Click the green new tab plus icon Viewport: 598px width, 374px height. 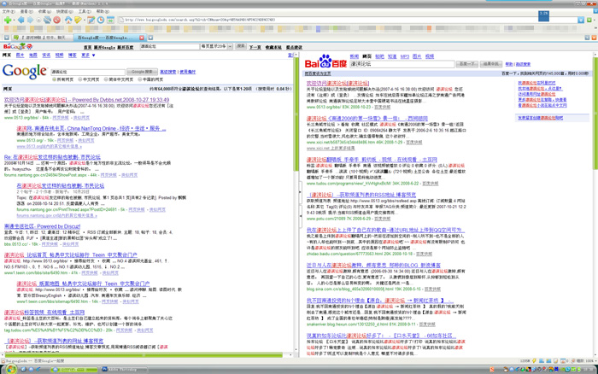click(x=8, y=20)
